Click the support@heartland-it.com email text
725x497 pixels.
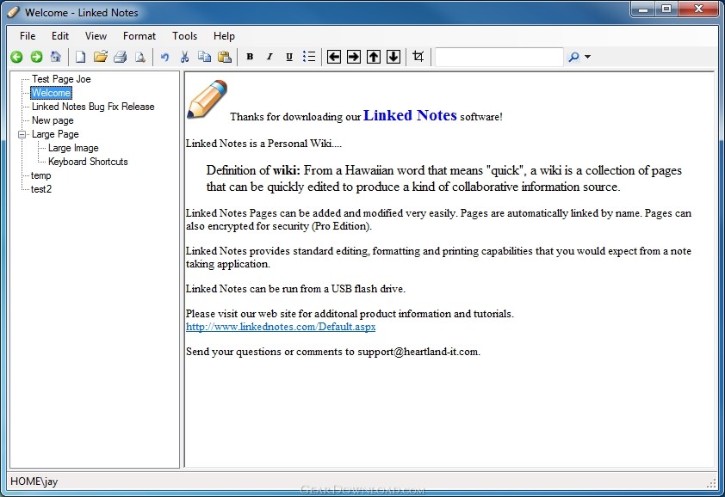click(x=418, y=352)
